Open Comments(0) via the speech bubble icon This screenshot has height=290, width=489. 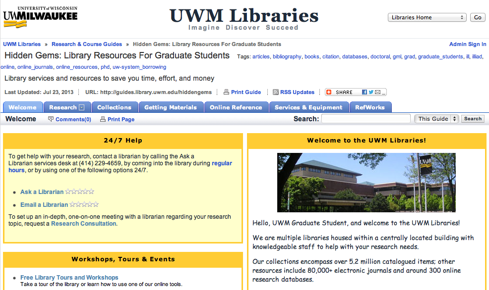pyautogui.click(x=51, y=119)
